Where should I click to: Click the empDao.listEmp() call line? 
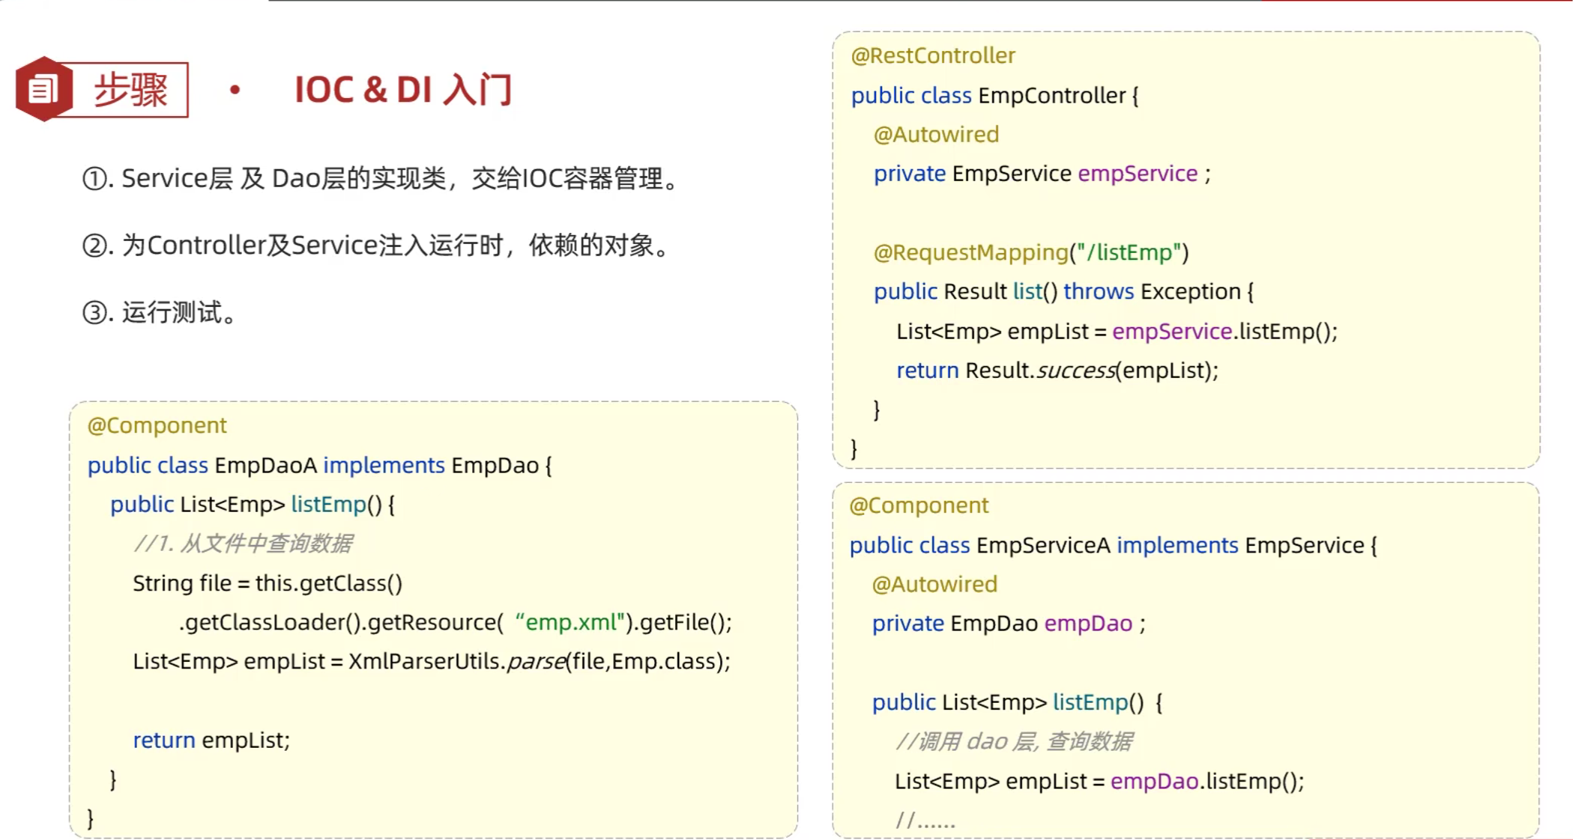click(1099, 782)
